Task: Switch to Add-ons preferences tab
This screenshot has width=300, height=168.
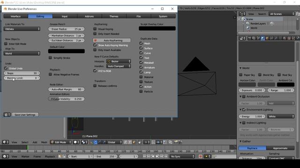Action: coord(90,16)
